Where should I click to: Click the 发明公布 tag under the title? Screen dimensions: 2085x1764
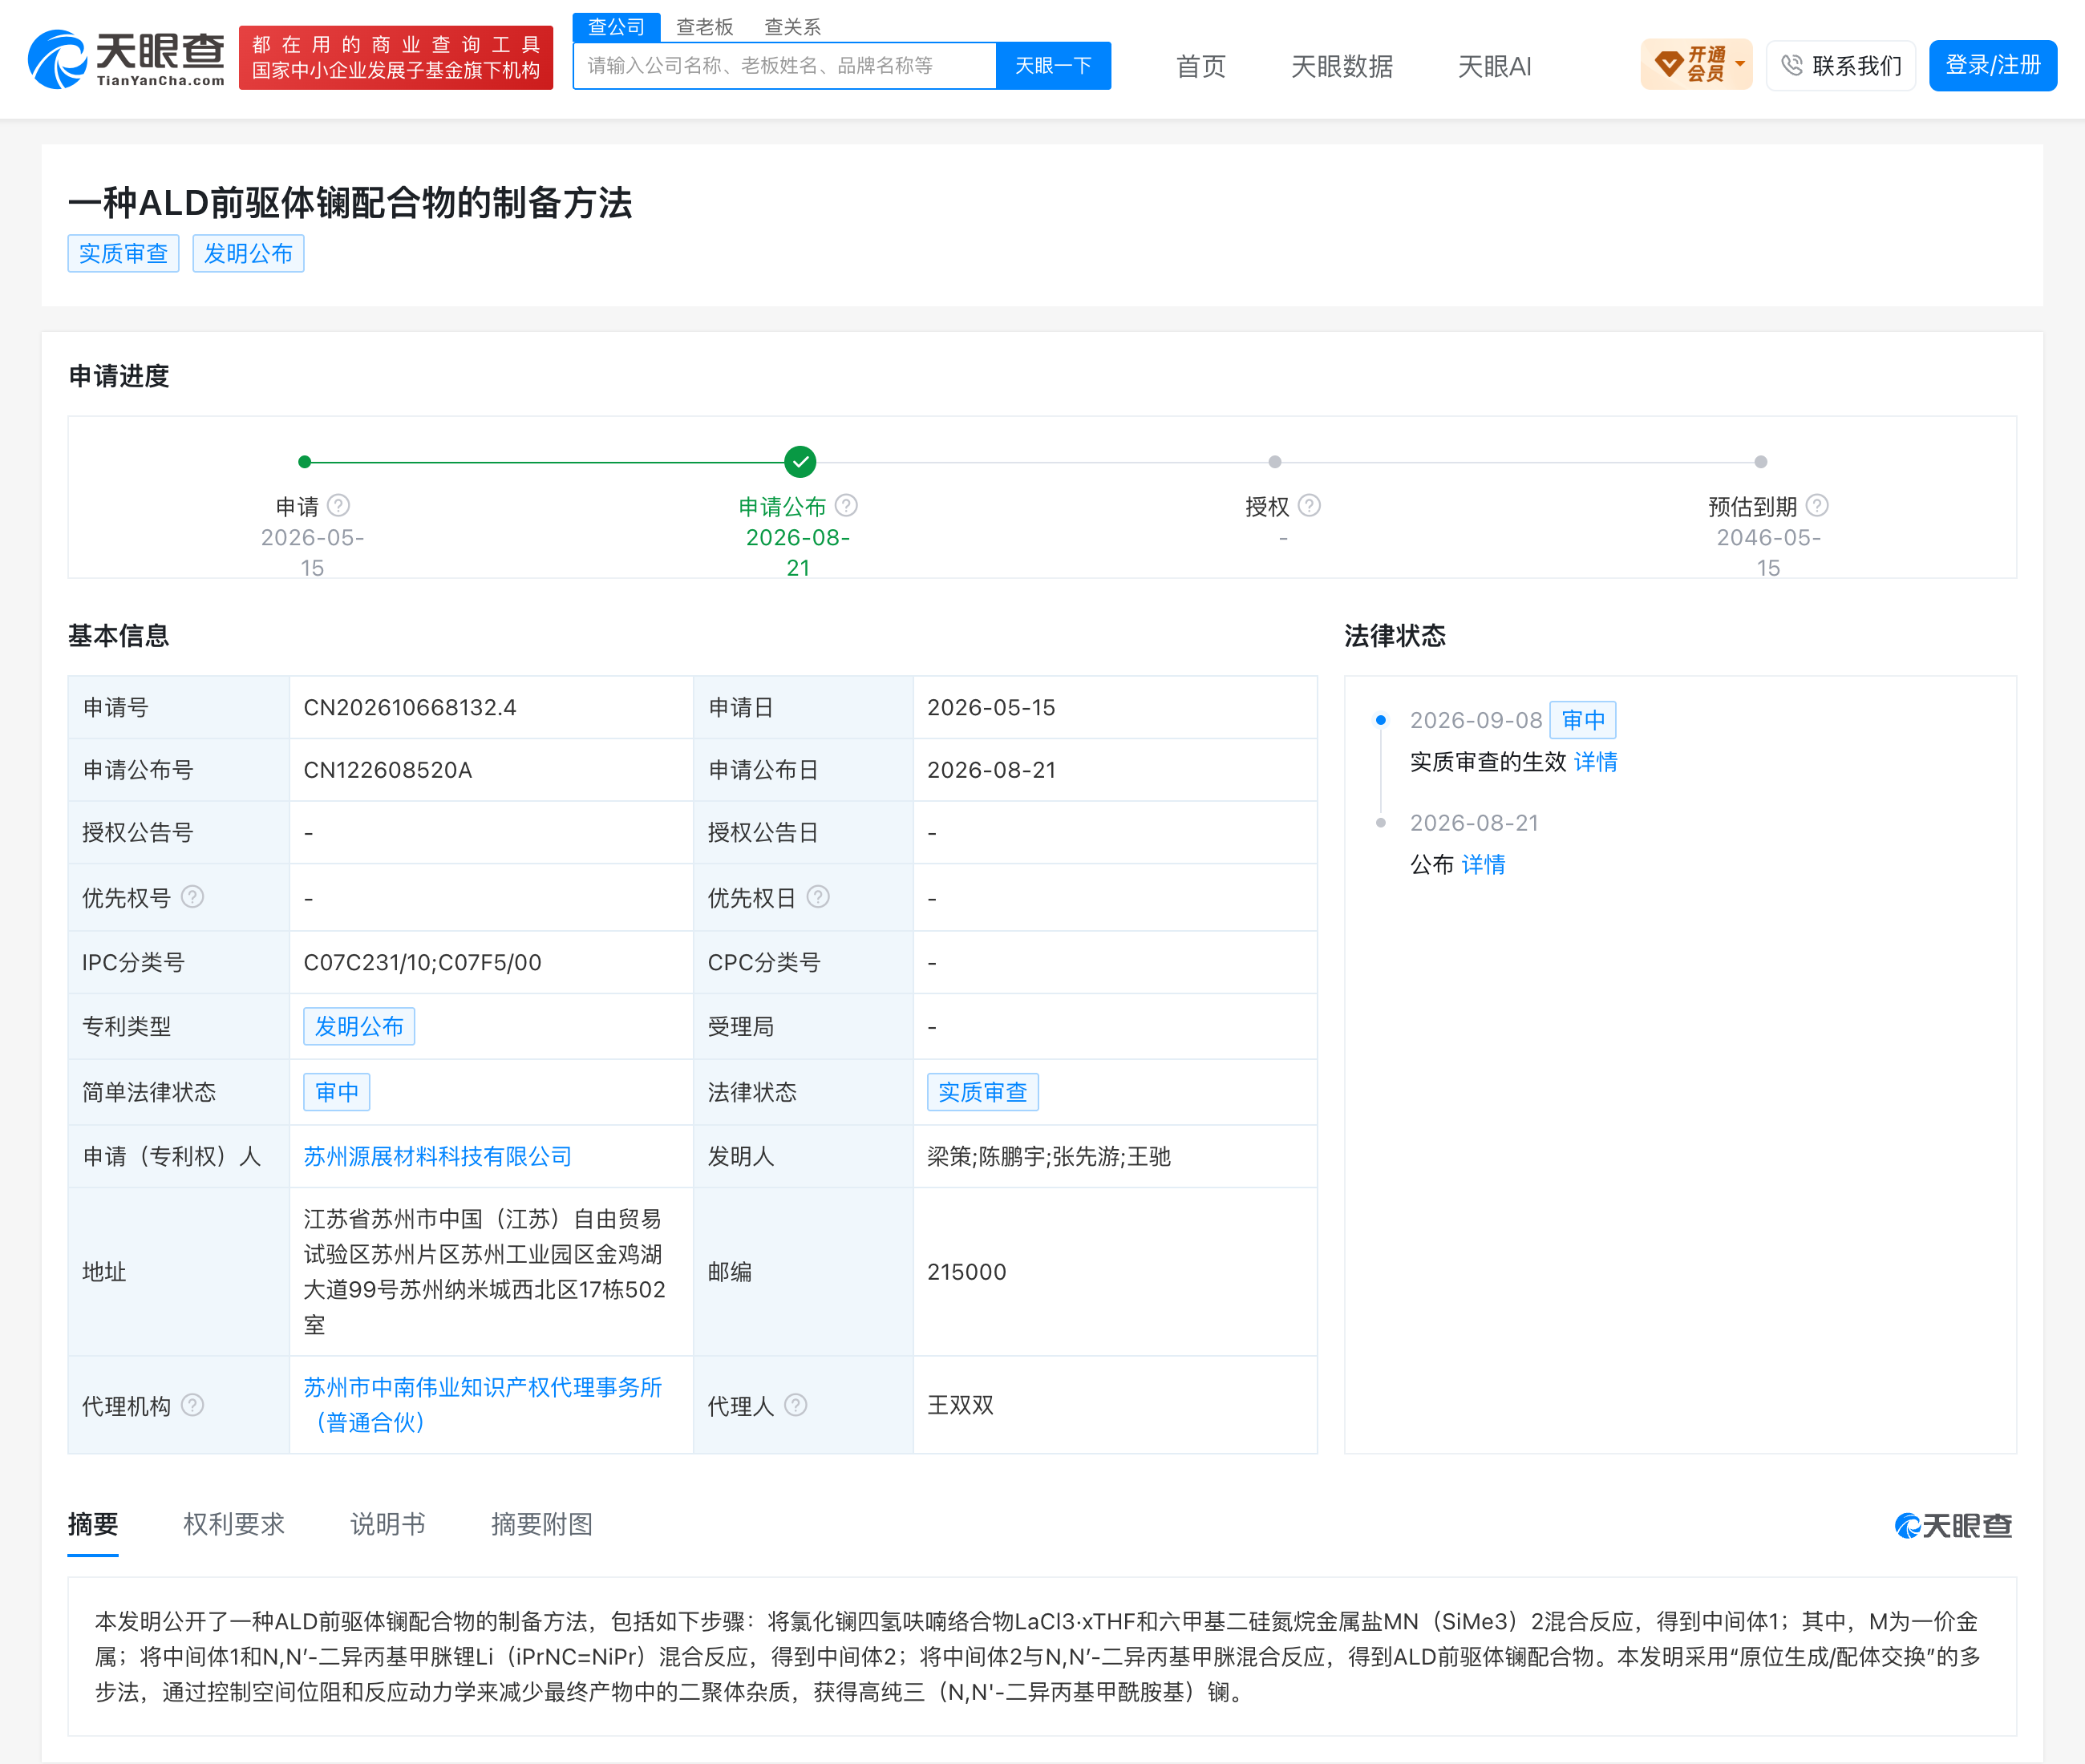tap(248, 254)
